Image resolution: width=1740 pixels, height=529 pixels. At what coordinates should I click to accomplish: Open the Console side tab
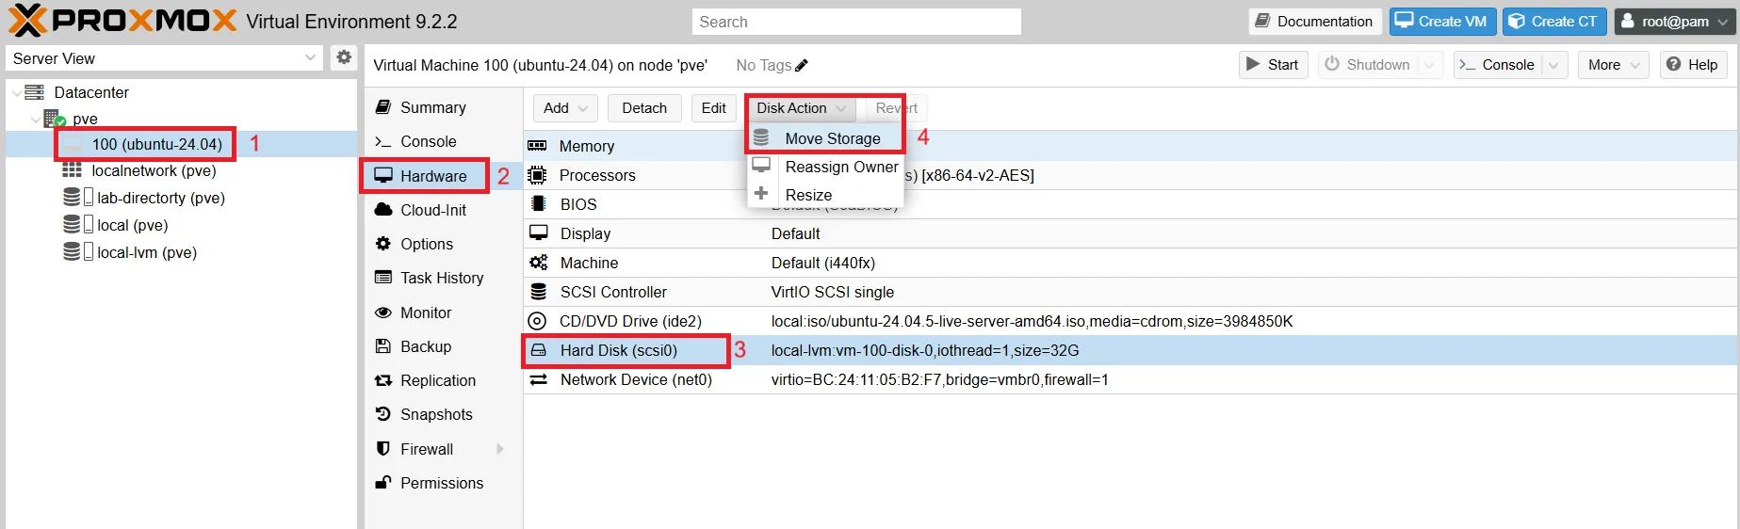point(443,141)
